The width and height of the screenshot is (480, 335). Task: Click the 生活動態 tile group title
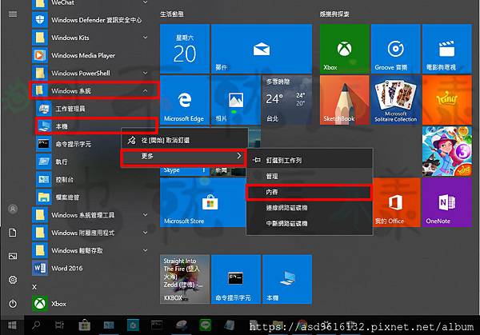pos(172,14)
